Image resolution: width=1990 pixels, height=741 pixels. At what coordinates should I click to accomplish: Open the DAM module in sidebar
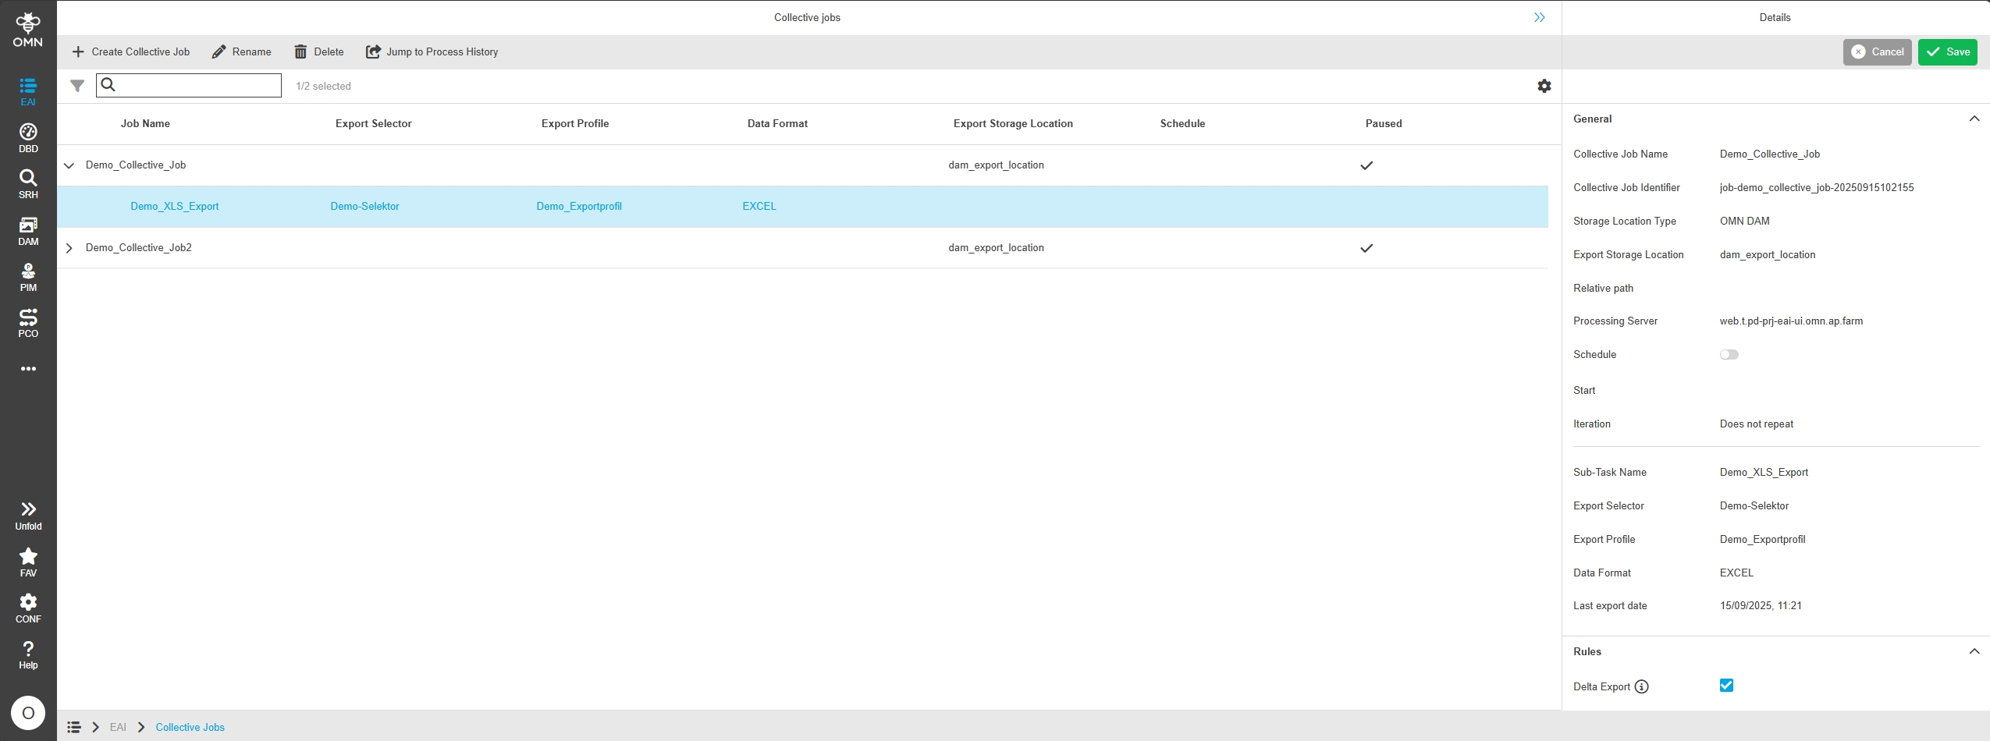[x=28, y=231]
